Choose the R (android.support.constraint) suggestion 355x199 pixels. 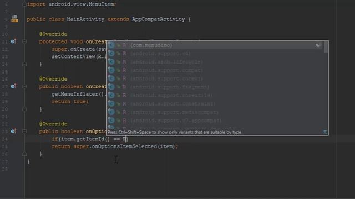coord(216,103)
